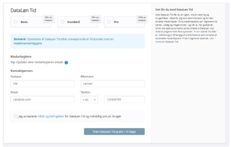Screen dimensions: 231x147
Task: Click the Tip: Opdater dine medarbejderes emails text
Action: pos(37,62)
